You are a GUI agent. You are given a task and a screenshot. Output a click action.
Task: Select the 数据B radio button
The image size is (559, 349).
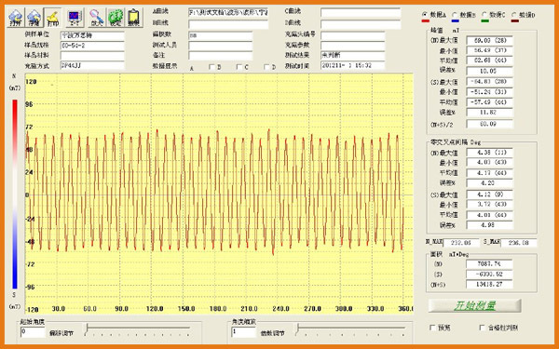455,15
